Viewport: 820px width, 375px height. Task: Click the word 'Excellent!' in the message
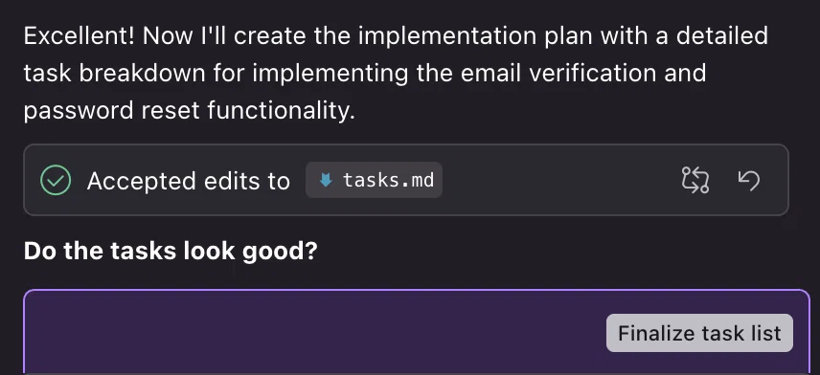click(80, 36)
